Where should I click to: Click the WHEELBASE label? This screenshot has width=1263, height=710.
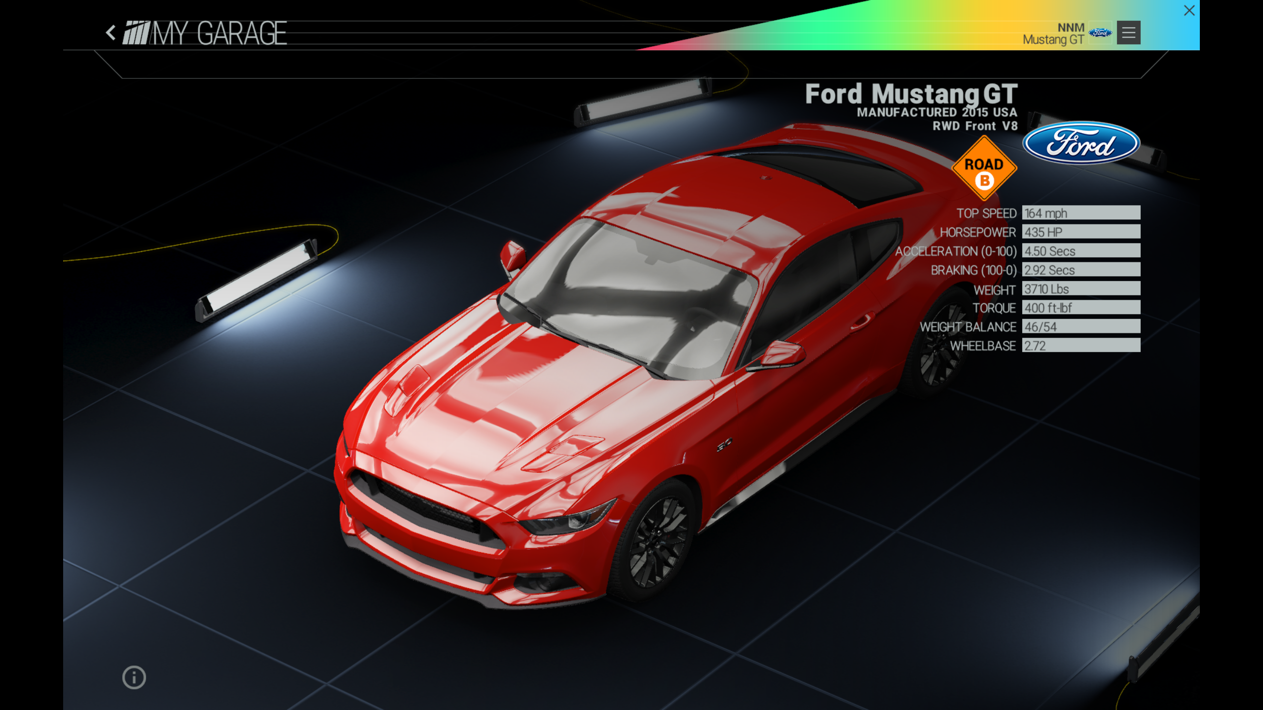click(983, 346)
